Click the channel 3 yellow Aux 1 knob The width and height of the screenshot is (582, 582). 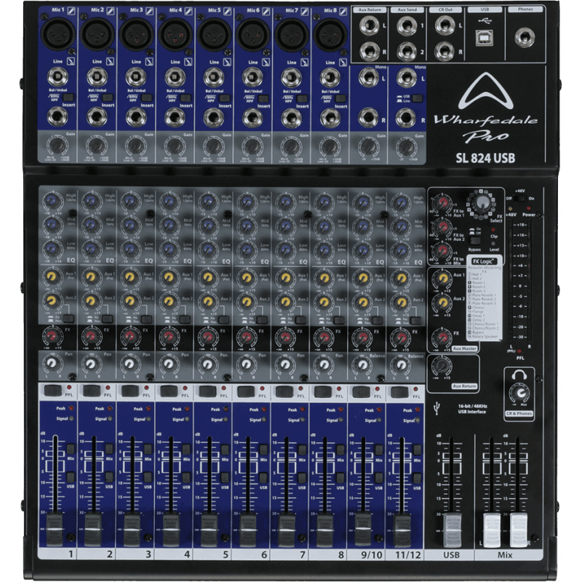coord(129,277)
